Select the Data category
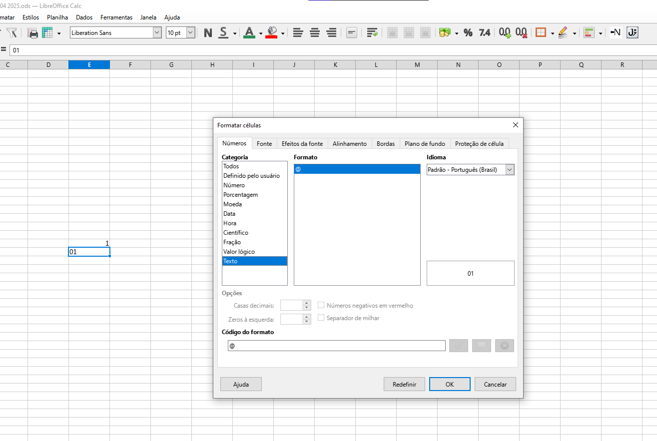This screenshot has height=441, width=657. coord(255,214)
